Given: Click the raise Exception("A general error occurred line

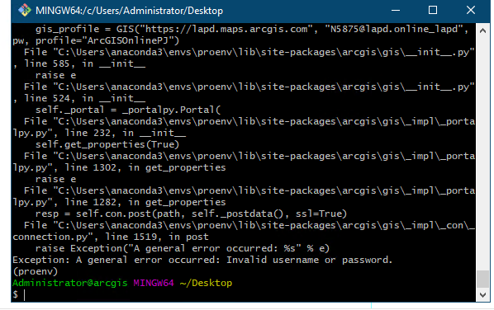Looking at the screenshot, I should coord(183,248).
